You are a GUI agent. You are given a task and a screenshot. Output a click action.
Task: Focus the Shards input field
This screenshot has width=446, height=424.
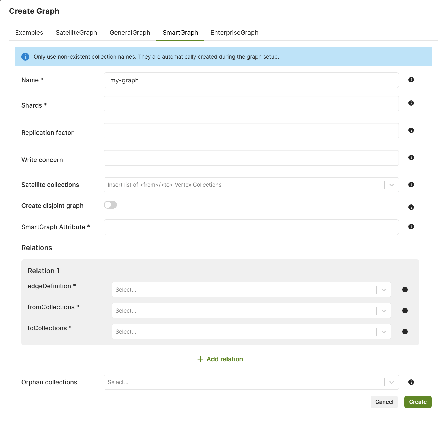coord(251,103)
